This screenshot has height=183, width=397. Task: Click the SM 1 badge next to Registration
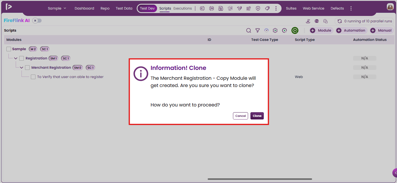point(53,58)
